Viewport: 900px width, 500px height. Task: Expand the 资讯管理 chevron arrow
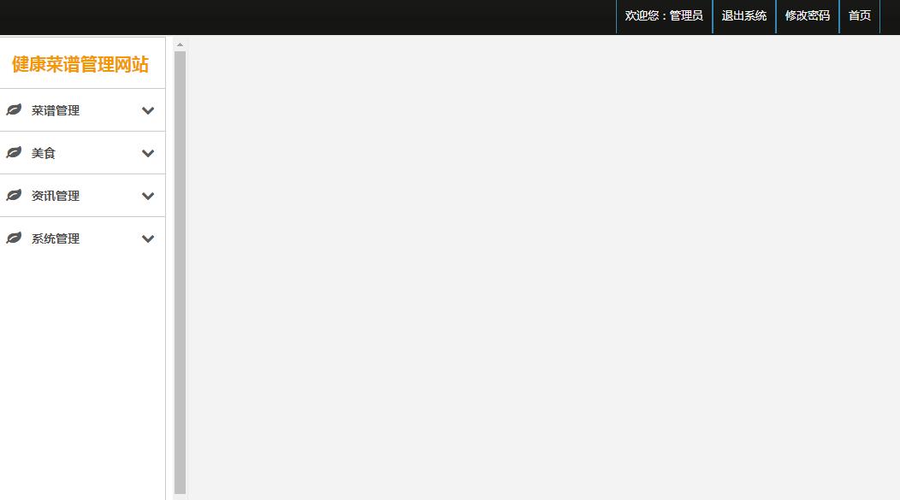point(148,196)
